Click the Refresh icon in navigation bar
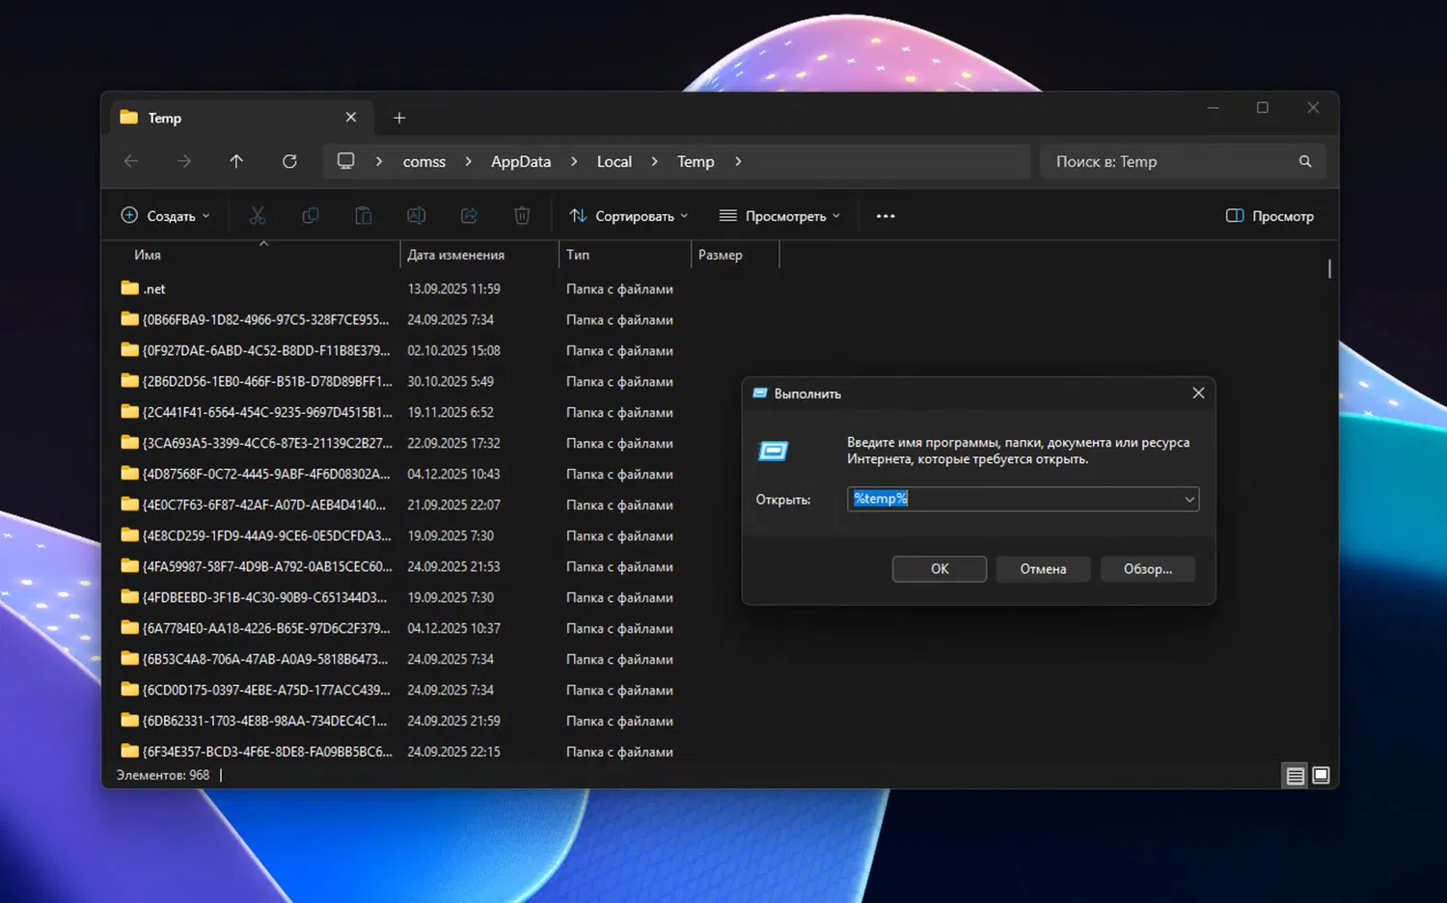The image size is (1447, 903). (289, 162)
